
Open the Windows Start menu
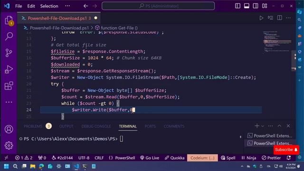click(x=6, y=166)
